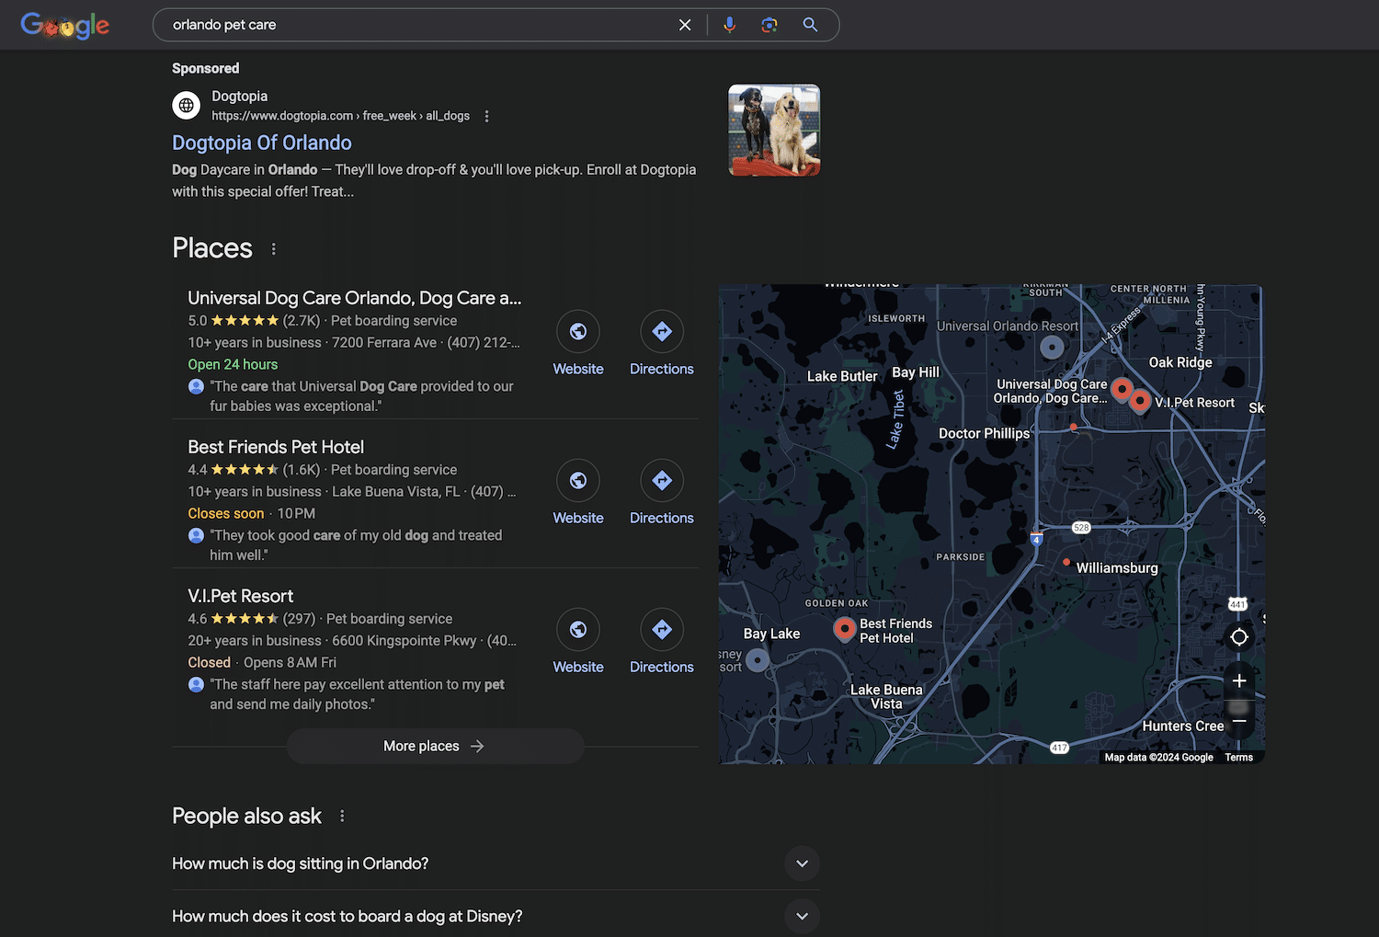
Task: Click the Google logo
Action: coord(65,26)
